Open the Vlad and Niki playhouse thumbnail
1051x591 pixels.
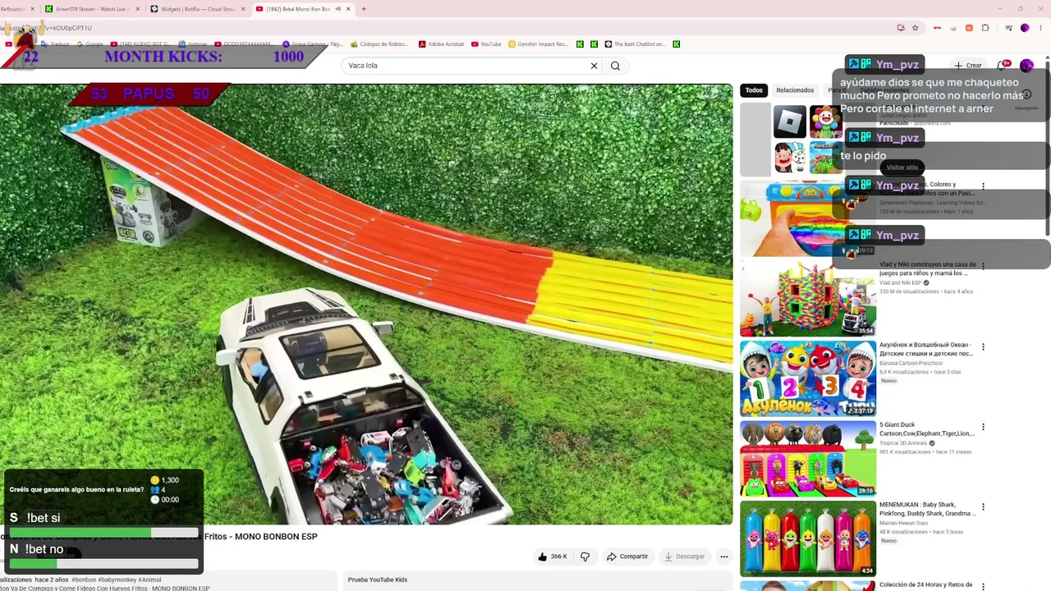tap(808, 299)
